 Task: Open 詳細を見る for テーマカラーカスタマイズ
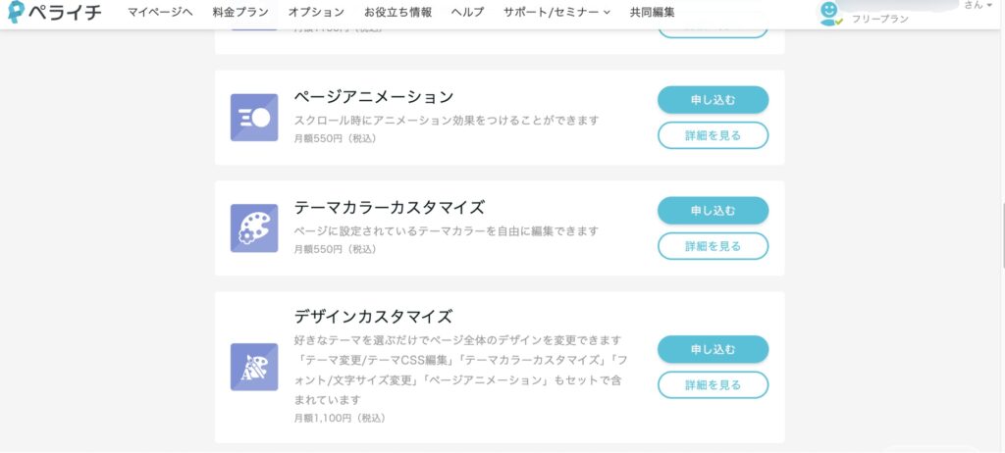pos(713,246)
